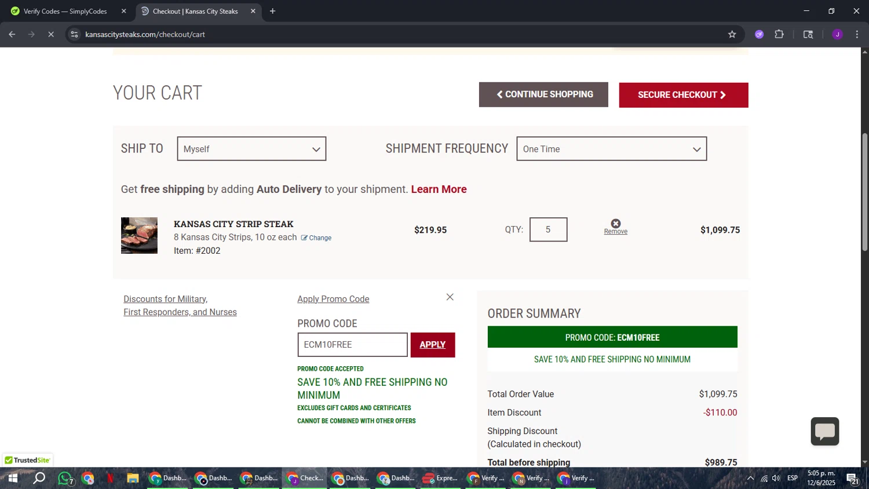Open the Learn More link about Auto Delivery

[x=439, y=189]
